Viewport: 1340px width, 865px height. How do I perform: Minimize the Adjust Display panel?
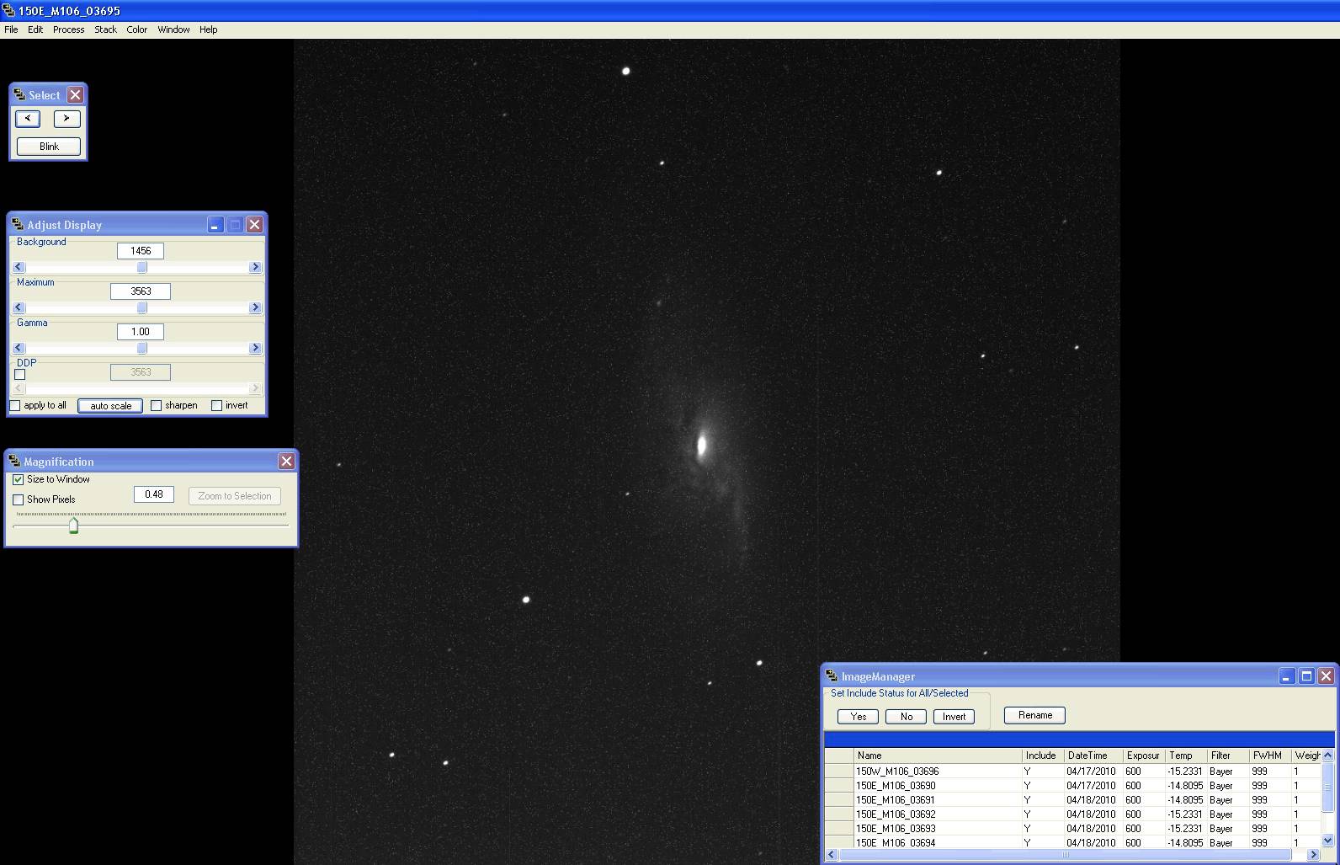pyautogui.click(x=215, y=225)
